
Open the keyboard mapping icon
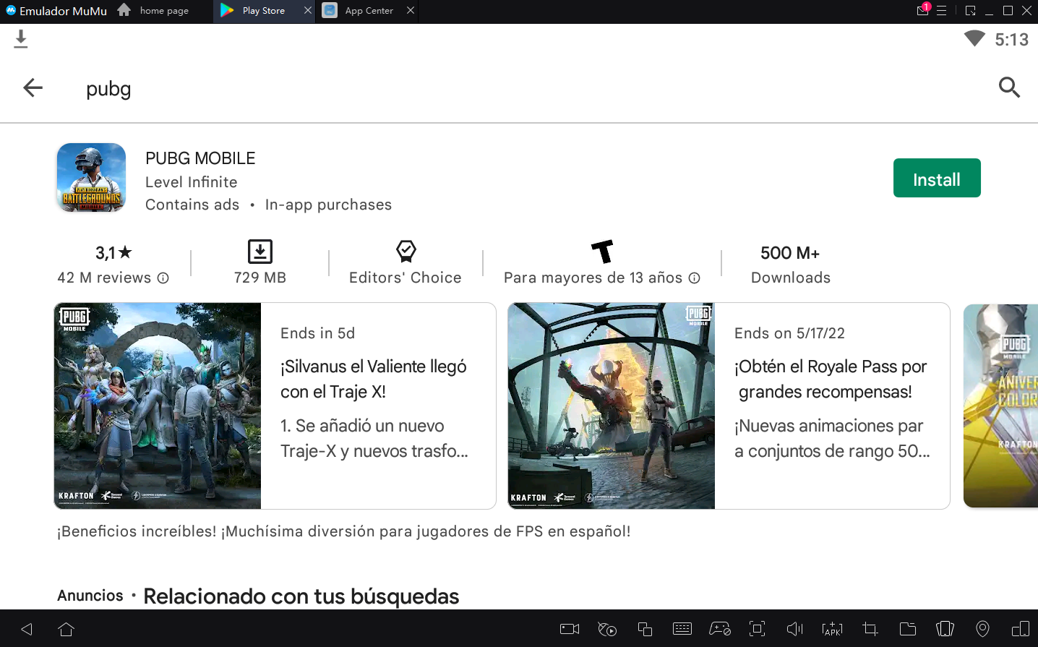[x=682, y=629]
